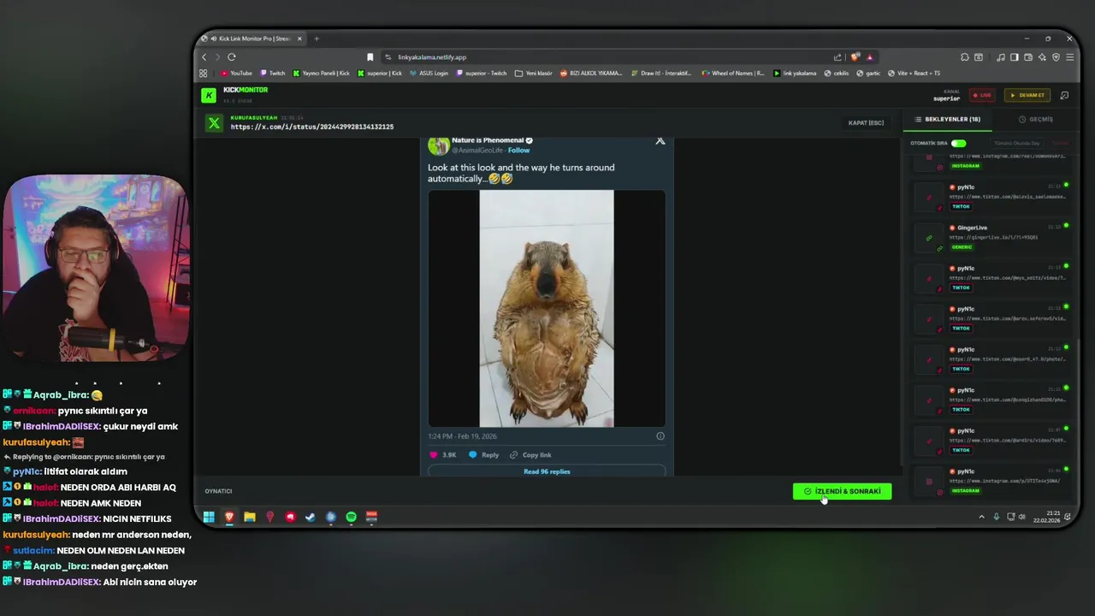This screenshot has height=616, width=1095.
Task: Open File Explorer from the taskbar
Action: click(250, 517)
